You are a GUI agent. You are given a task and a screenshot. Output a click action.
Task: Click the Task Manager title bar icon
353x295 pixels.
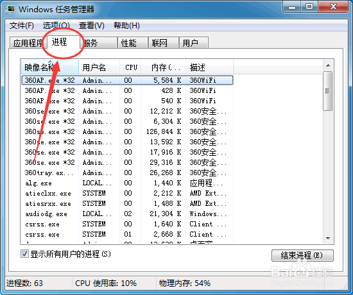click(10, 10)
